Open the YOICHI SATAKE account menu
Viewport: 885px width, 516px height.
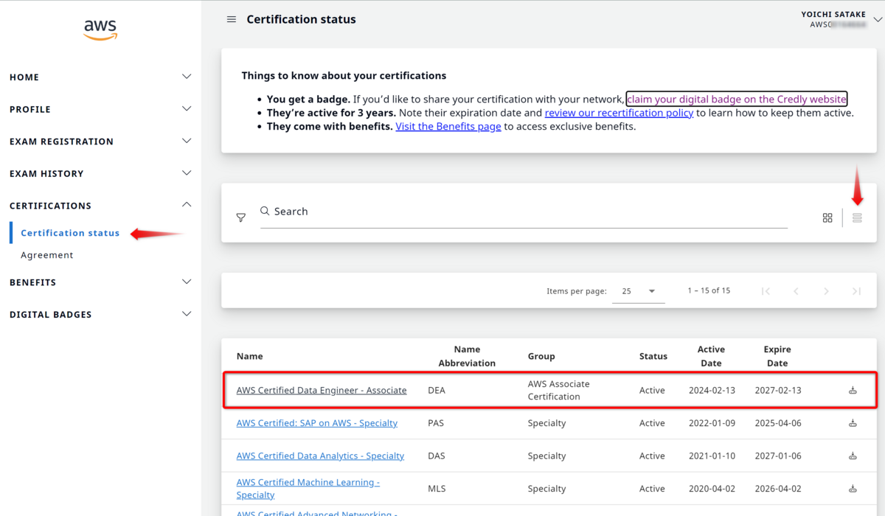[833, 18]
